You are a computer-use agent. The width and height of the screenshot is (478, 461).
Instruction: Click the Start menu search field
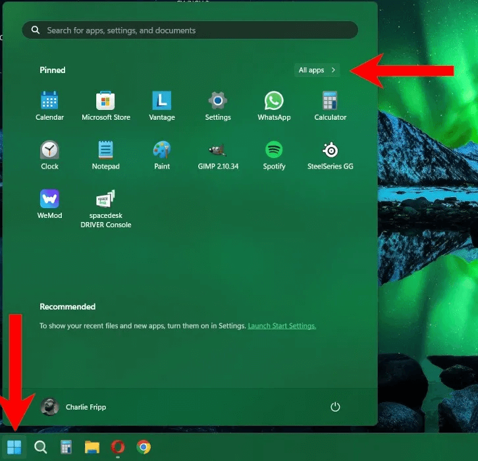190,30
